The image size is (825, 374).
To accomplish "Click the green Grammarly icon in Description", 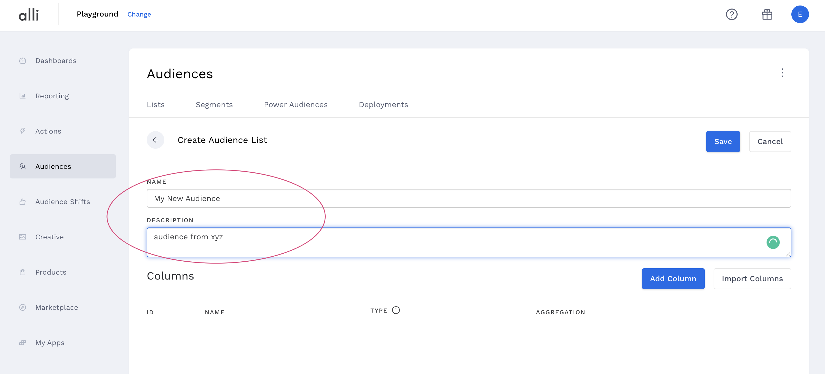I will coord(773,242).
